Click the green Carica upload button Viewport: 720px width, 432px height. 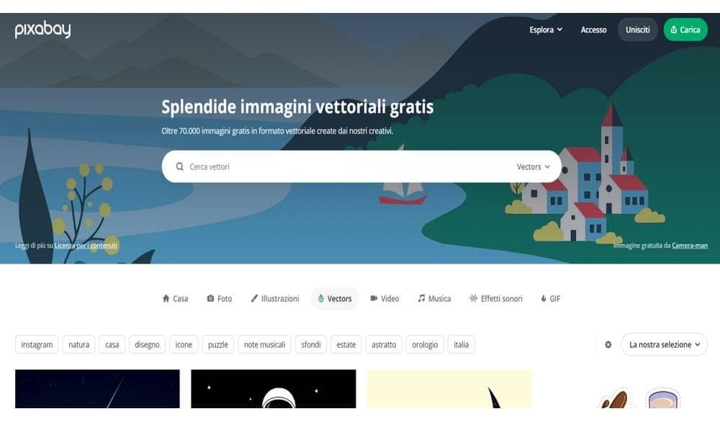[685, 30]
